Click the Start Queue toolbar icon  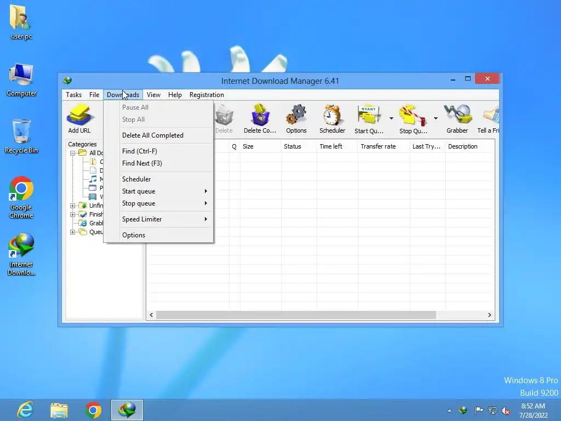(369, 118)
